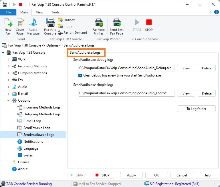Screen dimensions: 220x187
Task: Click the bottom STOP button
Action: [104, 175]
